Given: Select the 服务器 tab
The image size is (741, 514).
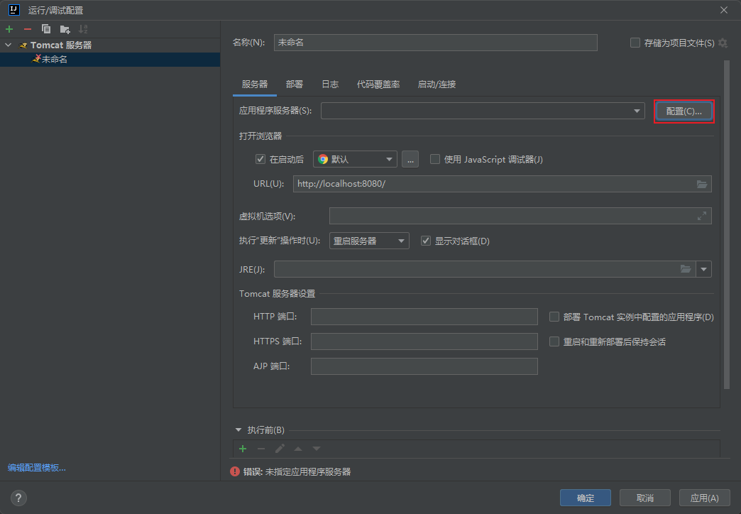Looking at the screenshot, I should (255, 84).
